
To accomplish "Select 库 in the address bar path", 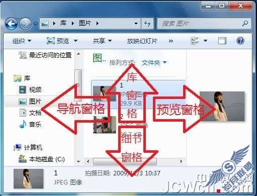I will (63, 23).
